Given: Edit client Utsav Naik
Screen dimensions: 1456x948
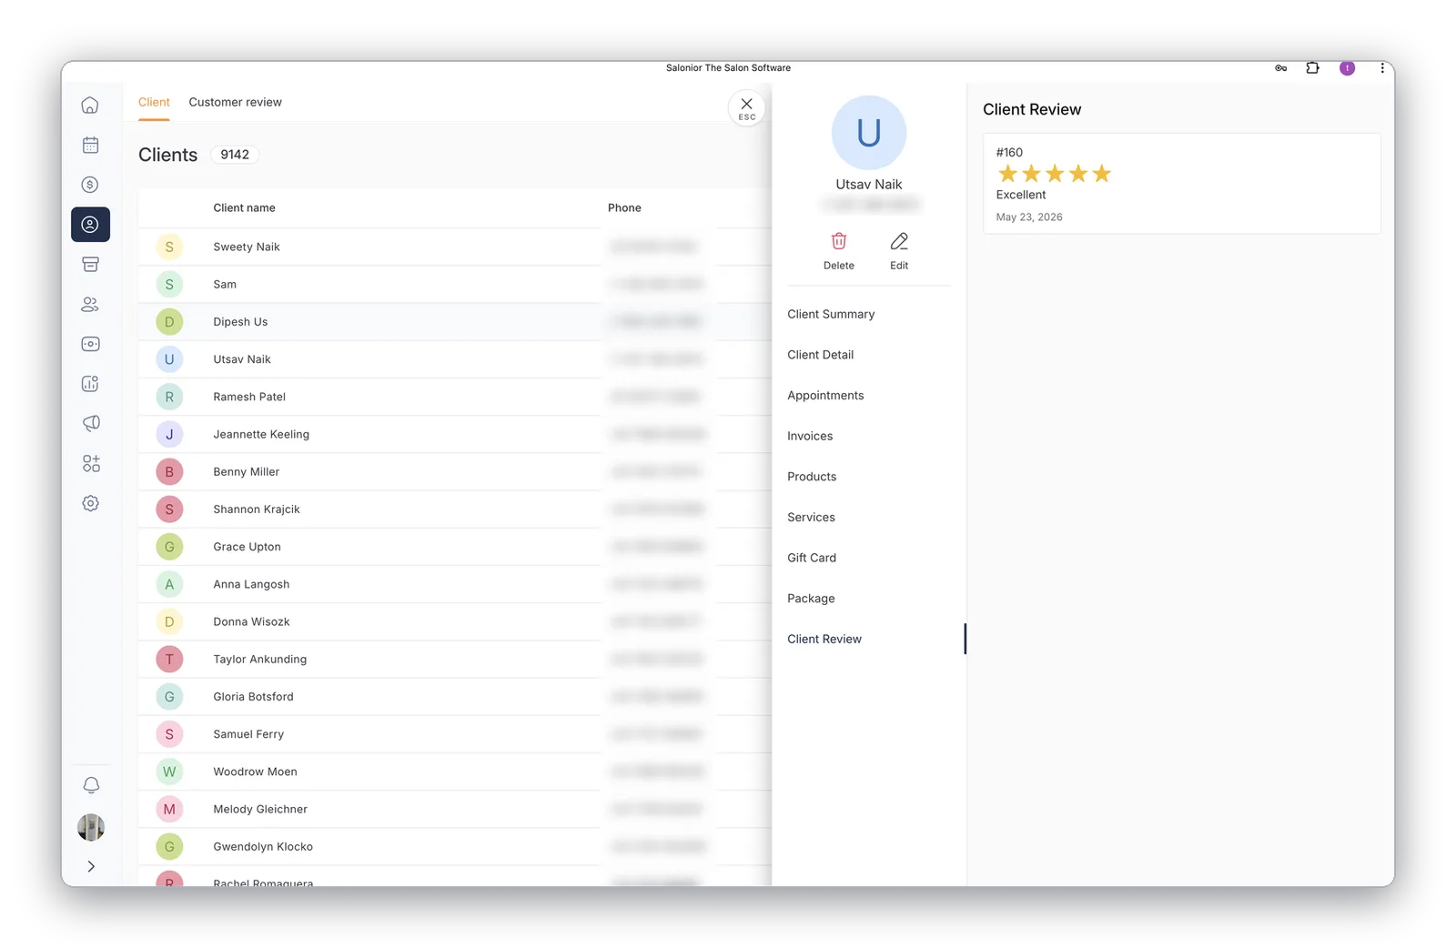Looking at the screenshot, I should pyautogui.click(x=899, y=251).
